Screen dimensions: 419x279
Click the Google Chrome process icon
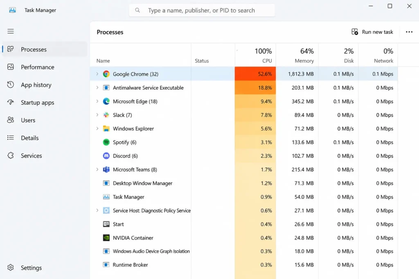(106, 74)
